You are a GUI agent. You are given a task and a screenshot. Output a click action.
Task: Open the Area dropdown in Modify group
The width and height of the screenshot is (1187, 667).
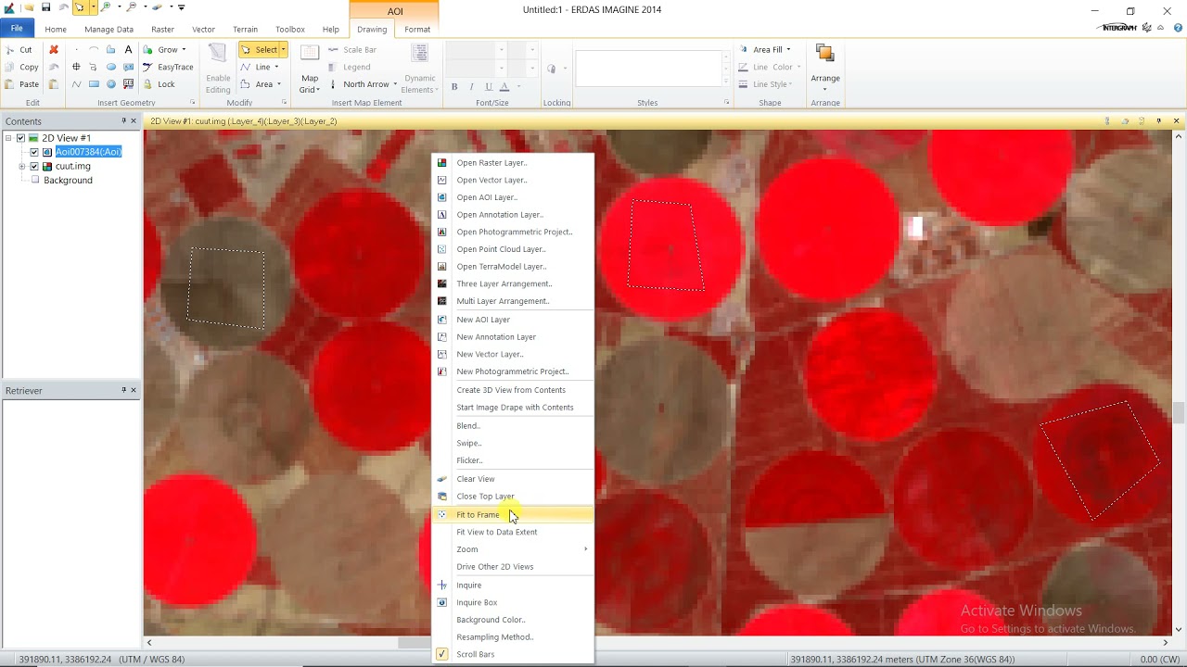279,84
